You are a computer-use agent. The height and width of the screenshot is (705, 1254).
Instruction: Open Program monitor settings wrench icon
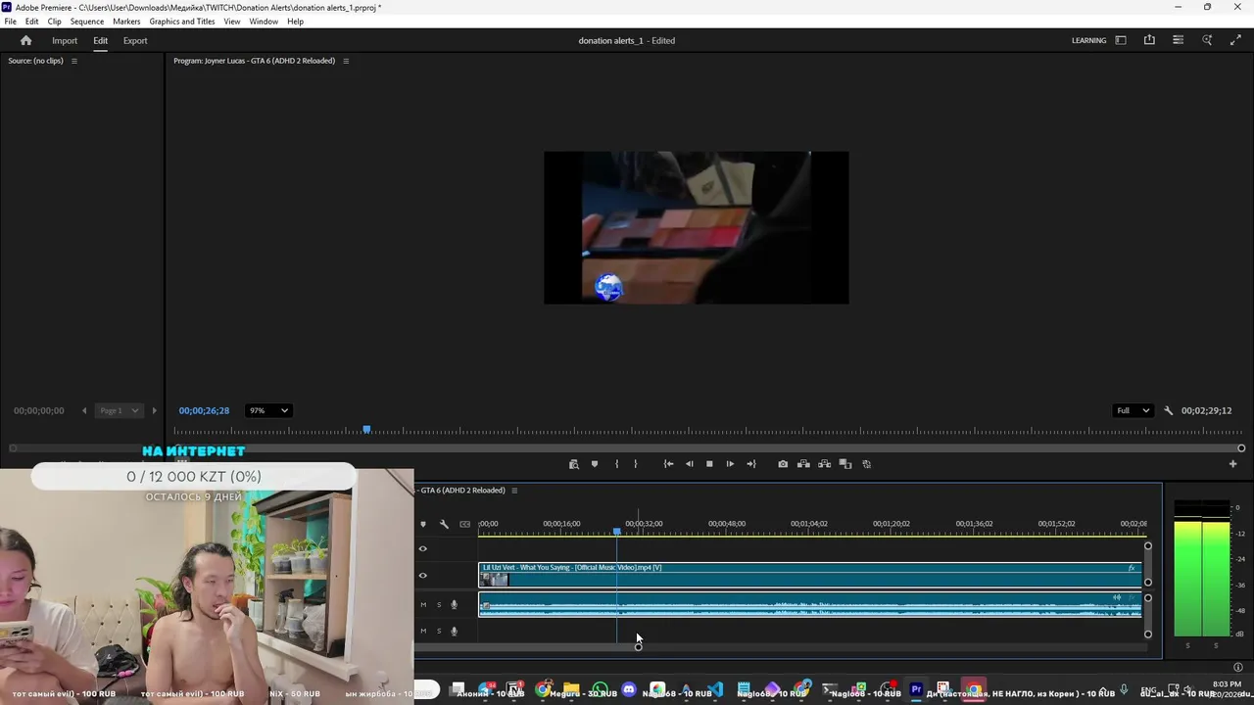[1168, 410]
